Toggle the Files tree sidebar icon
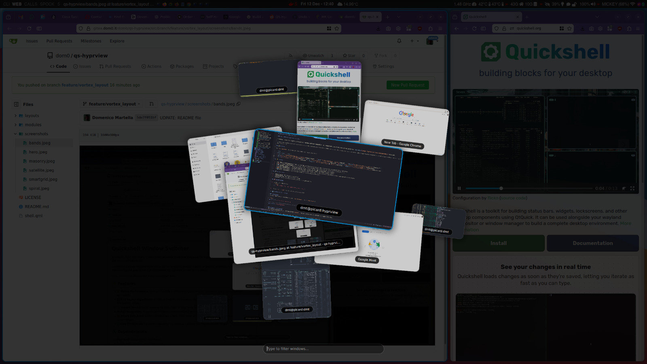Image resolution: width=647 pixels, height=364 pixels. click(x=16, y=104)
